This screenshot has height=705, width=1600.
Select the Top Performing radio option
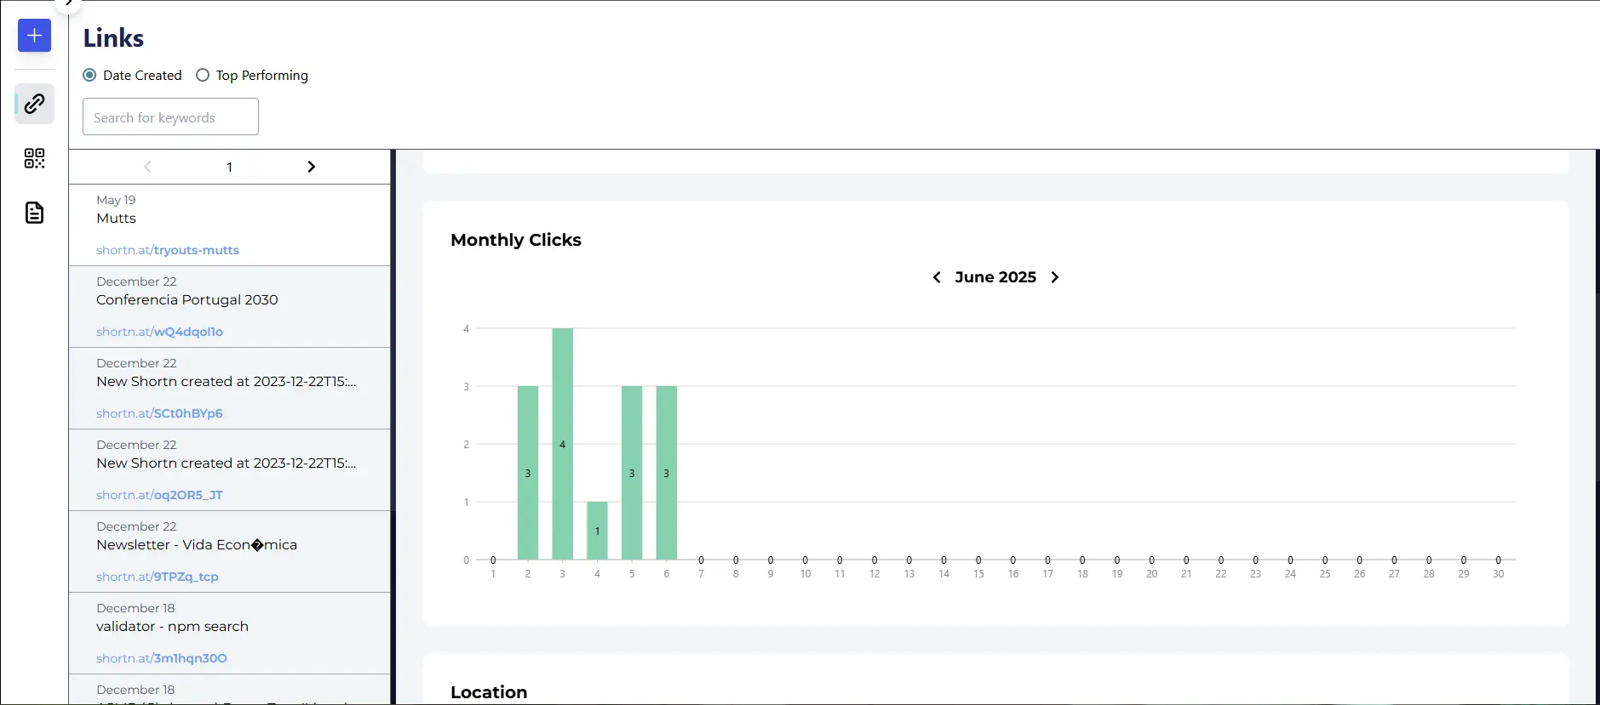pos(203,75)
